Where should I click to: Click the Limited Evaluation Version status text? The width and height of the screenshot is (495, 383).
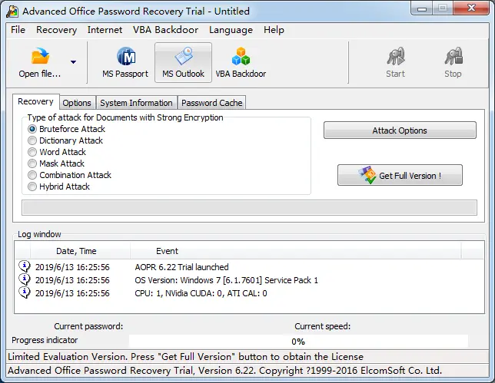click(186, 357)
